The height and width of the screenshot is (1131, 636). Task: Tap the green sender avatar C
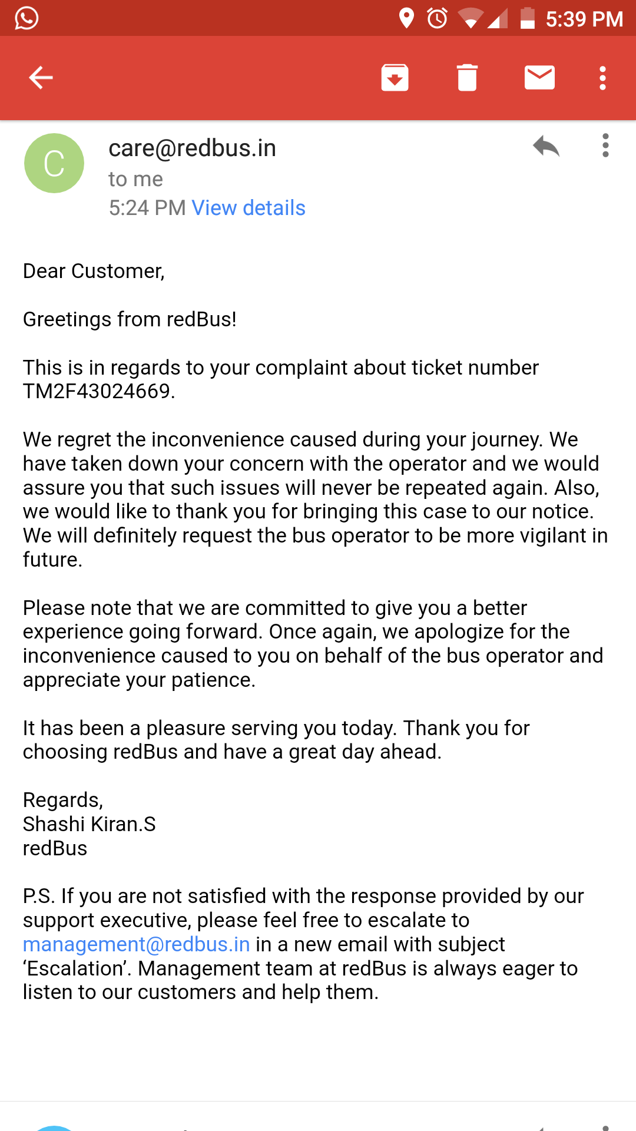54,163
